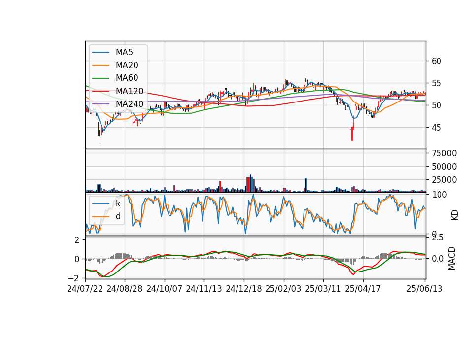Click the MA120 legend label
This screenshot has width=473, height=340.
click(130, 91)
